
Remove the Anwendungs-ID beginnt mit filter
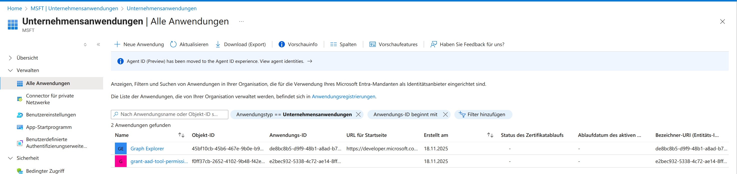click(x=445, y=114)
